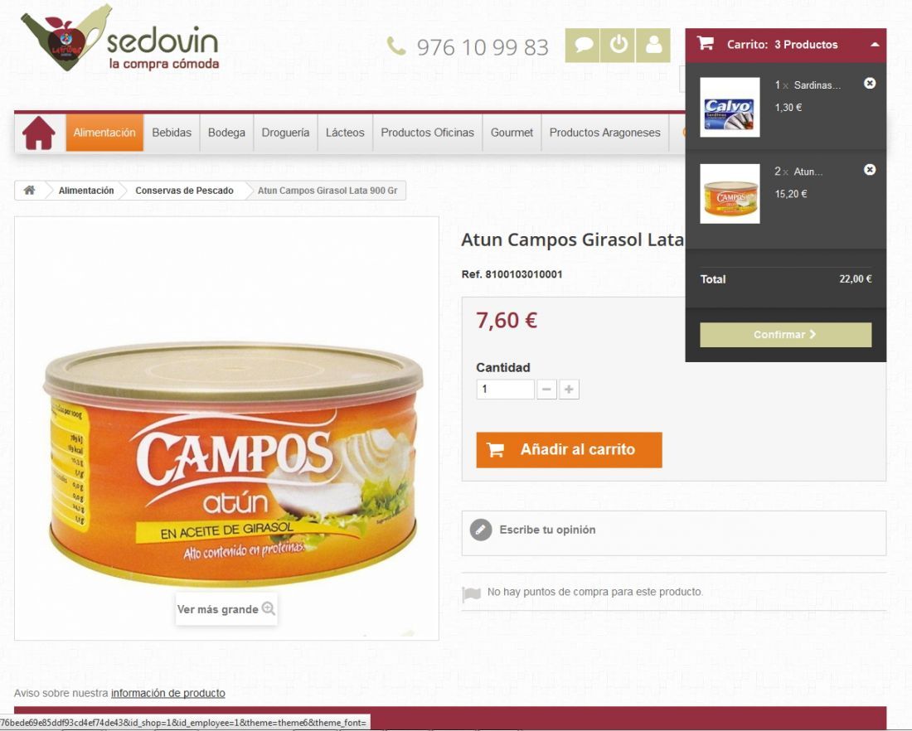Viewport: 912px width, 731px height.
Task: Open the user account icon
Action: pyautogui.click(x=653, y=46)
